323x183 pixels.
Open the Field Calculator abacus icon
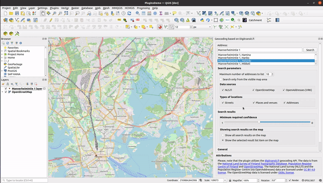pos(149,13)
